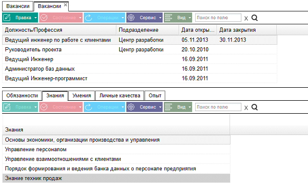Viewport: 308px width, 189px height.
Task: Click the upper Правка button label
Action: point(23,18)
